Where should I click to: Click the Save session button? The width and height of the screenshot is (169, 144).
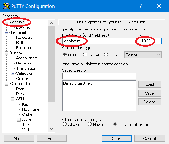(x=150, y=93)
